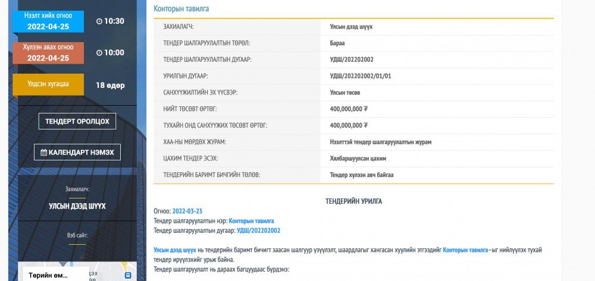The width and height of the screenshot is (595, 281).
Task: Click Конторын тавилга link inside the paragraph
Action: [465, 250]
